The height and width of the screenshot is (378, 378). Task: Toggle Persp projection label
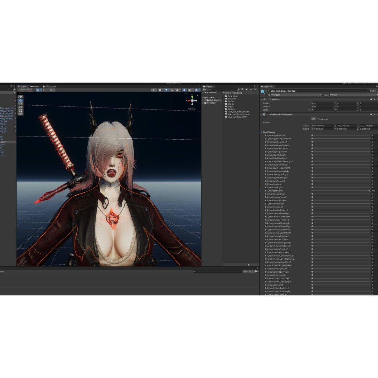tap(192, 109)
